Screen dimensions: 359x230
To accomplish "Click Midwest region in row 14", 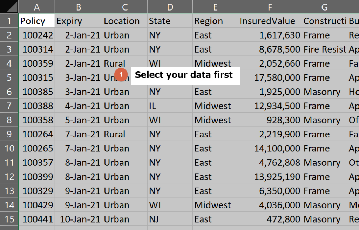I will 215,204.
